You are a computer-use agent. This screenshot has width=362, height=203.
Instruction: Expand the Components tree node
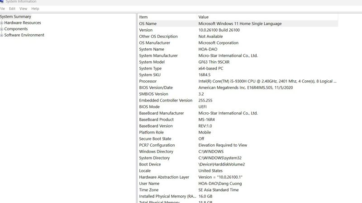2,29
